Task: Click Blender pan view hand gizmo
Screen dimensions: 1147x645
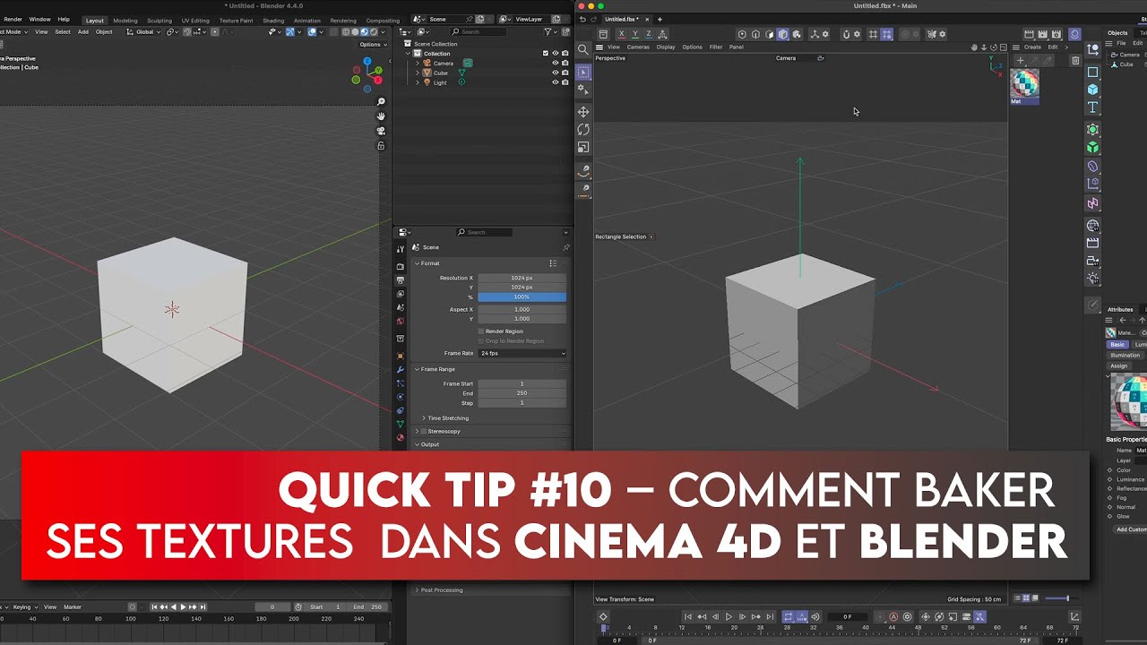Action: pyautogui.click(x=381, y=116)
